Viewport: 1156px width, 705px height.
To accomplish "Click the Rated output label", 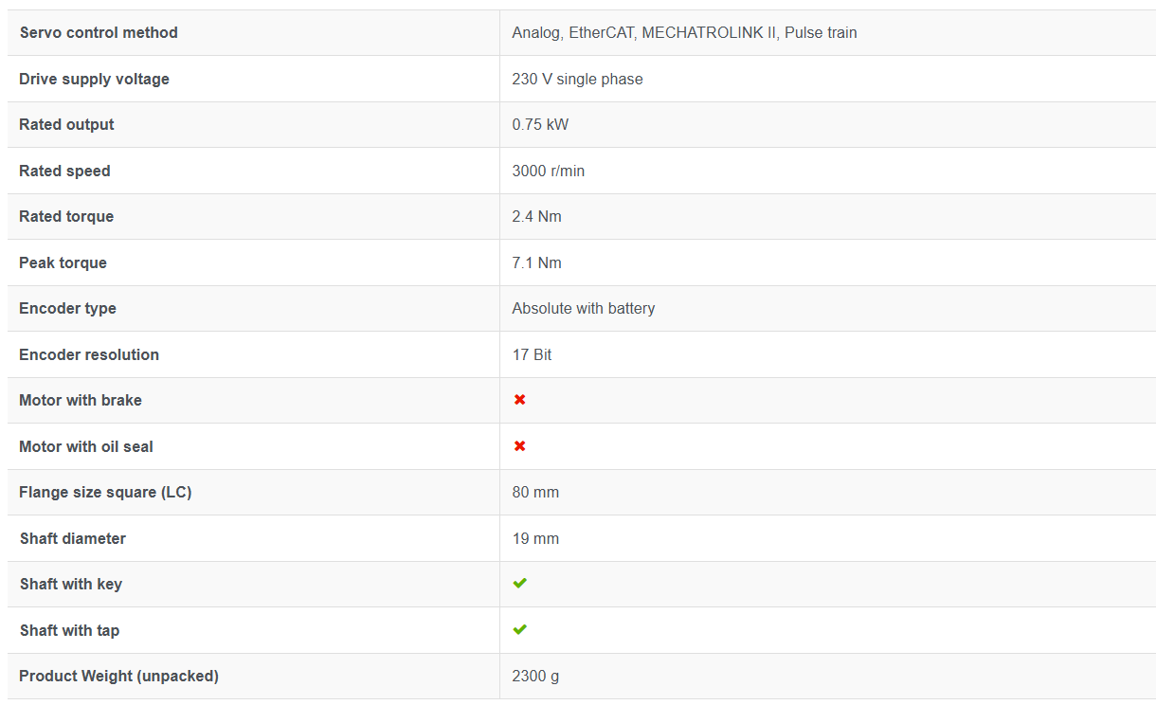I will coord(66,124).
